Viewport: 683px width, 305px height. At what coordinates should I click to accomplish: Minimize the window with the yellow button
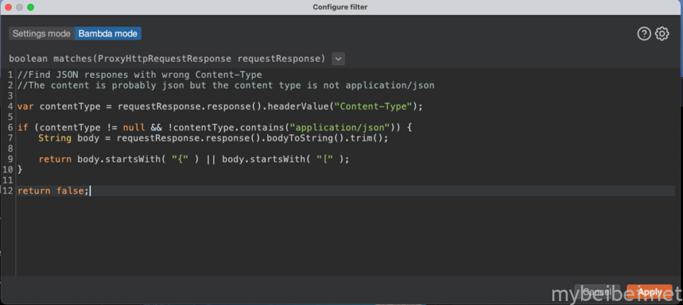(x=19, y=7)
